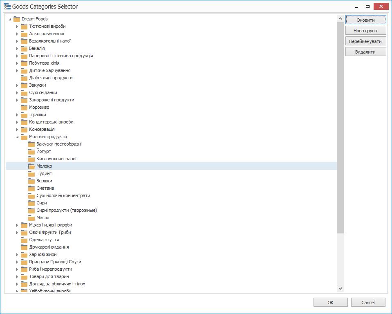Click the folder icon of Друкарські видання

pos(24,247)
